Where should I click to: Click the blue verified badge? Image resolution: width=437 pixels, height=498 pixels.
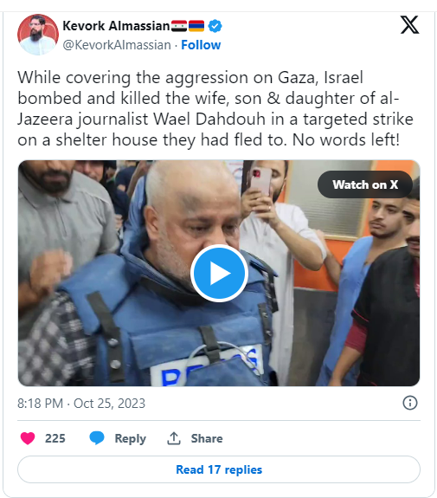[215, 26]
